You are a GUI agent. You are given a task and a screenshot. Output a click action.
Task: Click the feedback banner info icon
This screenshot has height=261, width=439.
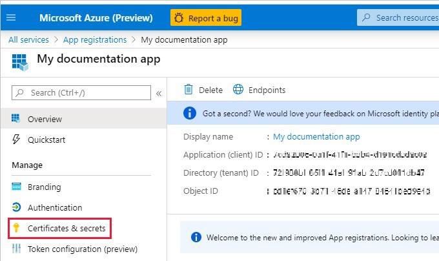[190, 113]
